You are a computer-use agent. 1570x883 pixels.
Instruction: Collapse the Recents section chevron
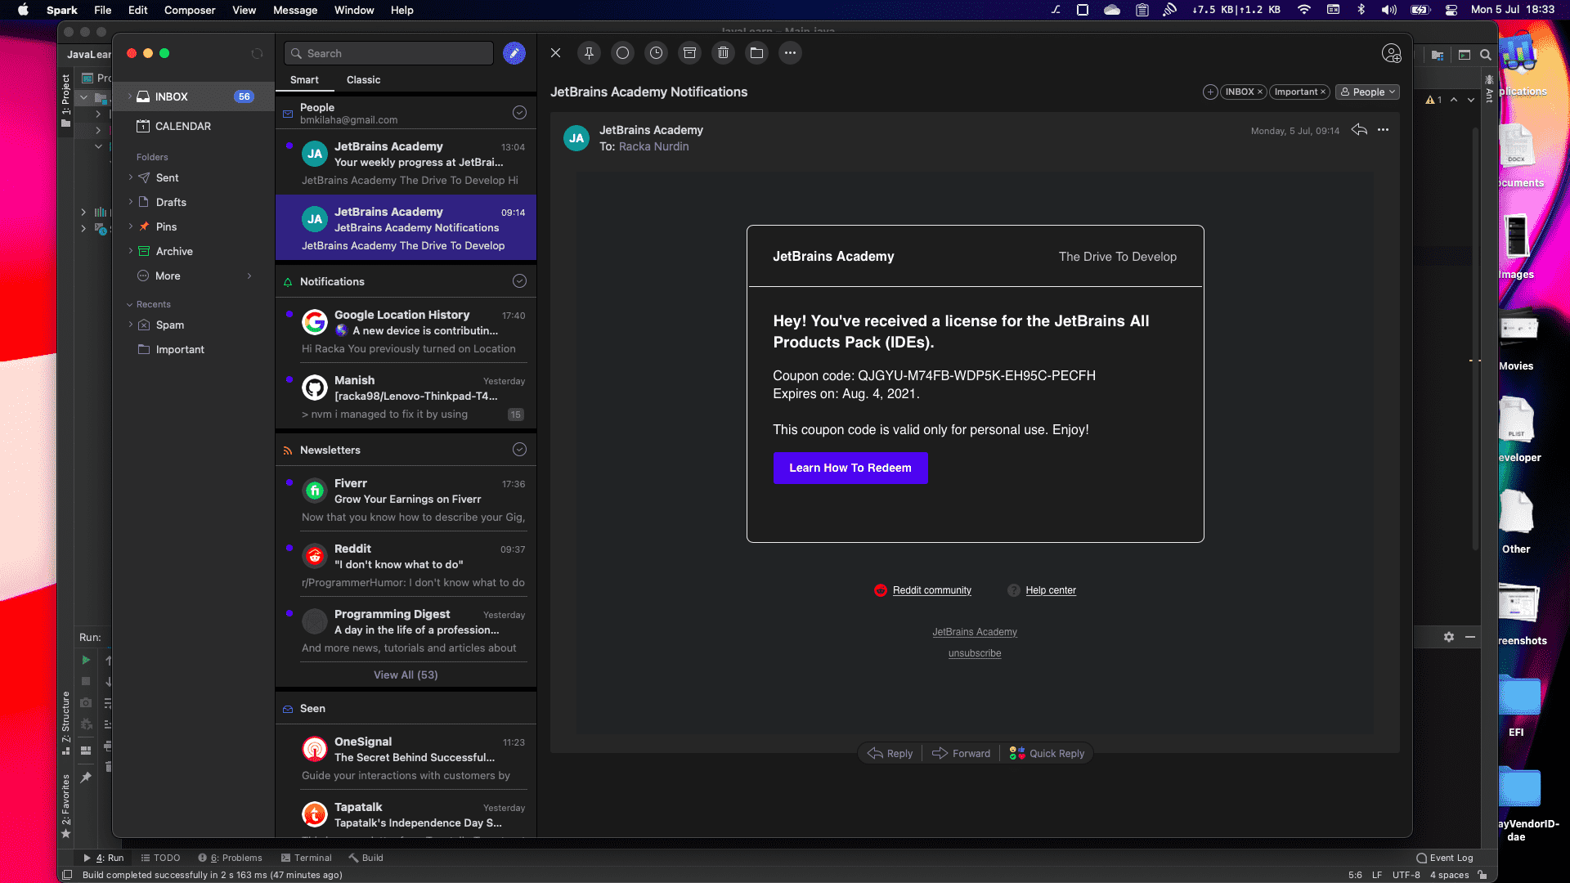(129, 304)
